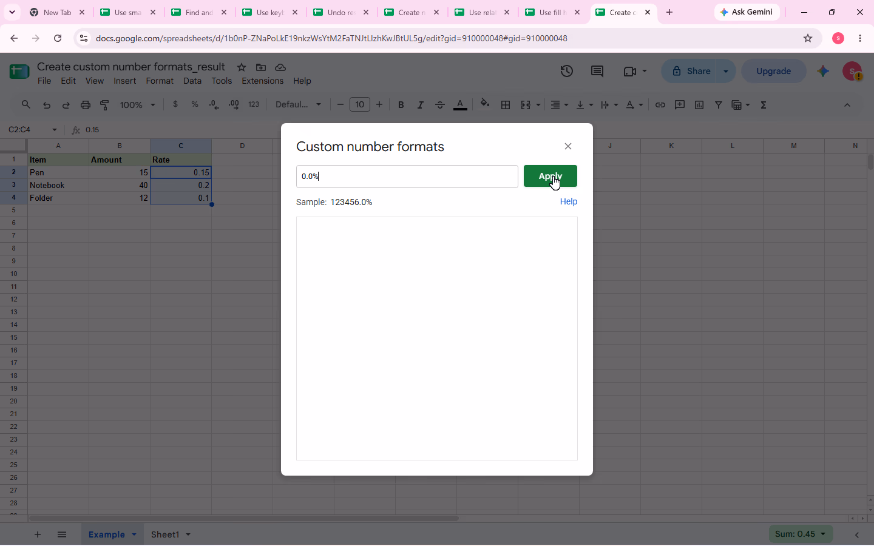This screenshot has width=874, height=546.
Task: Click the redo arrow icon
Action: pos(66,105)
